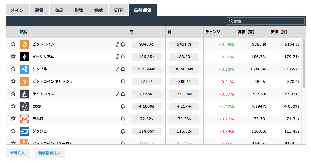Set price alert bell for イーサリアム
311x163 pixels.
point(123,57)
